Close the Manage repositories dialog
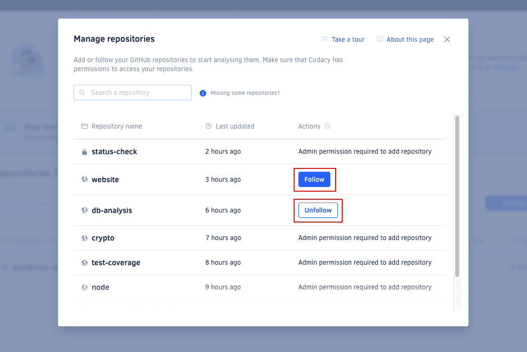The width and height of the screenshot is (527, 352). pos(447,39)
